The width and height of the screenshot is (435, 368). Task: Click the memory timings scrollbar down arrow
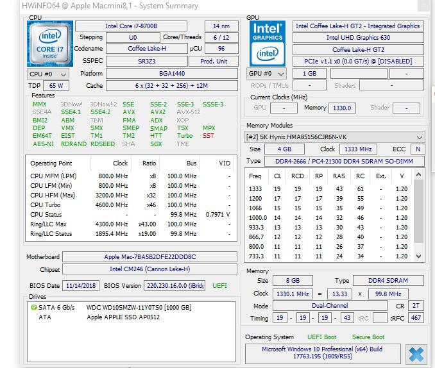(x=418, y=256)
